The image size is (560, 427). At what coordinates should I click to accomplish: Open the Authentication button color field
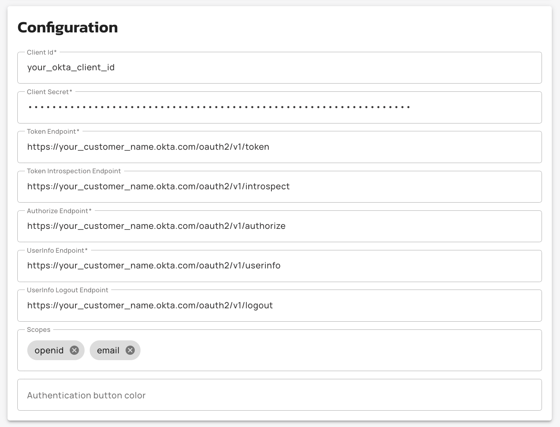tap(279, 395)
